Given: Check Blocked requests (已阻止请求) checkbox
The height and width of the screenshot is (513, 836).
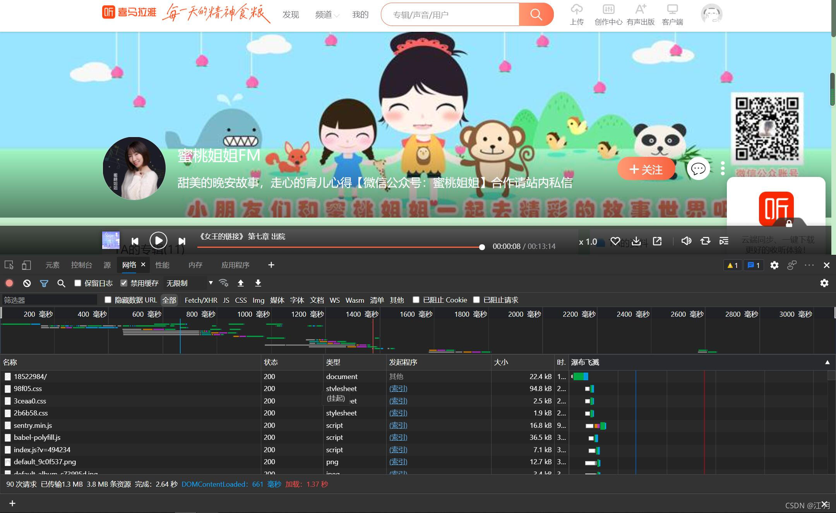Looking at the screenshot, I should coord(476,300).
